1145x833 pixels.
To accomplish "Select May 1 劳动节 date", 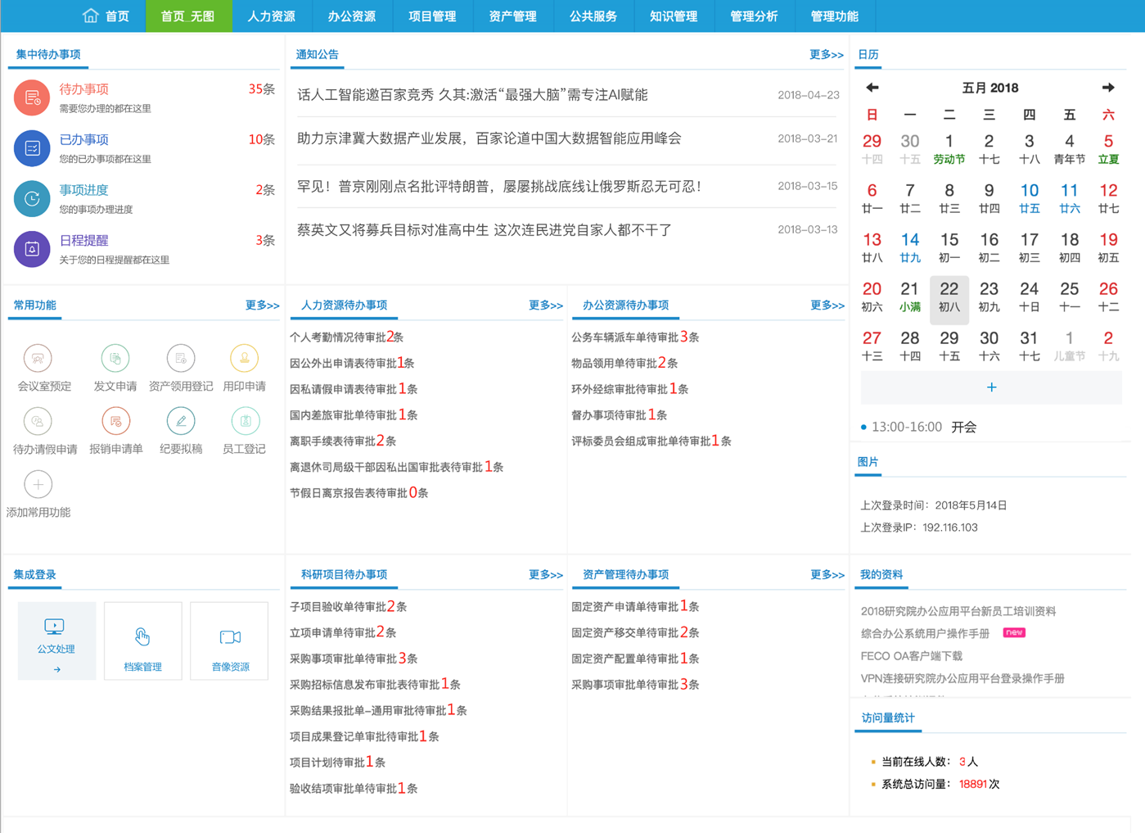I will (x=949, y=149).
